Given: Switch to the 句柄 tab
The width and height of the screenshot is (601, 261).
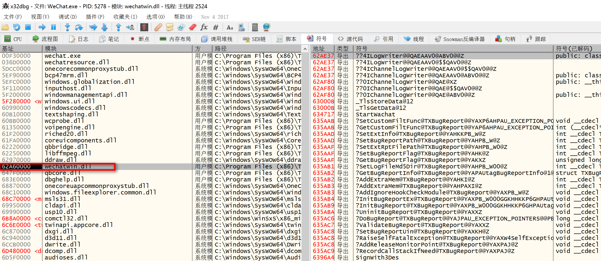Looking at the screenshot, I should pos(505,39).
